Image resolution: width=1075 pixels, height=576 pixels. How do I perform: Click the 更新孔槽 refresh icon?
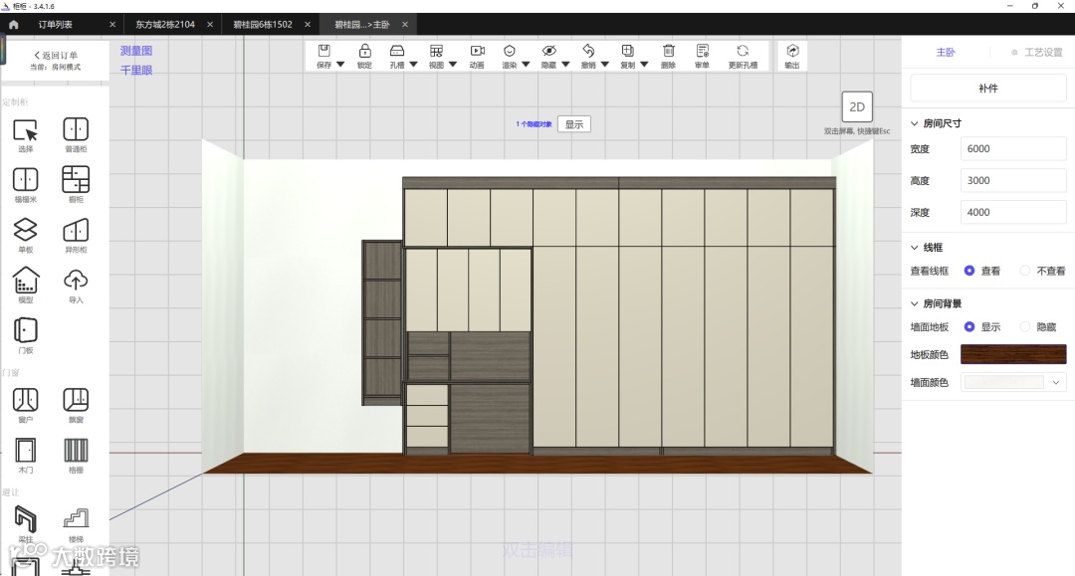point(743,52)
